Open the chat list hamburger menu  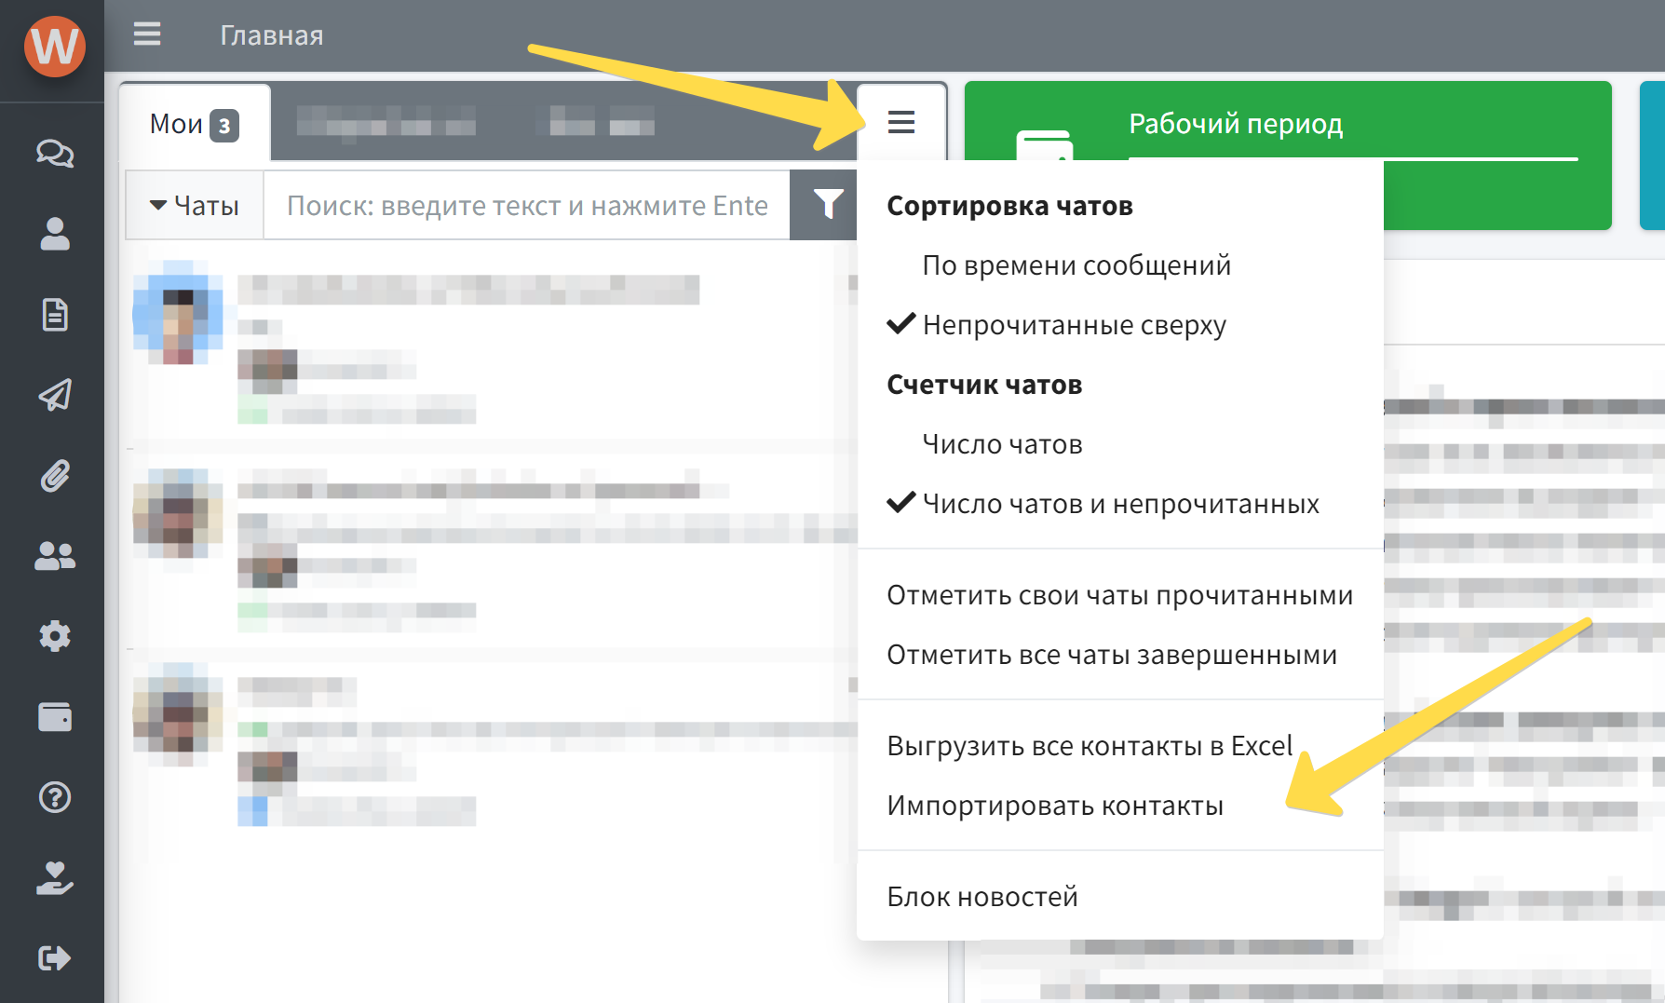[900, 121]
